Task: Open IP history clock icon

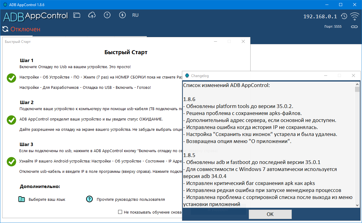Action: click(344, 16)
